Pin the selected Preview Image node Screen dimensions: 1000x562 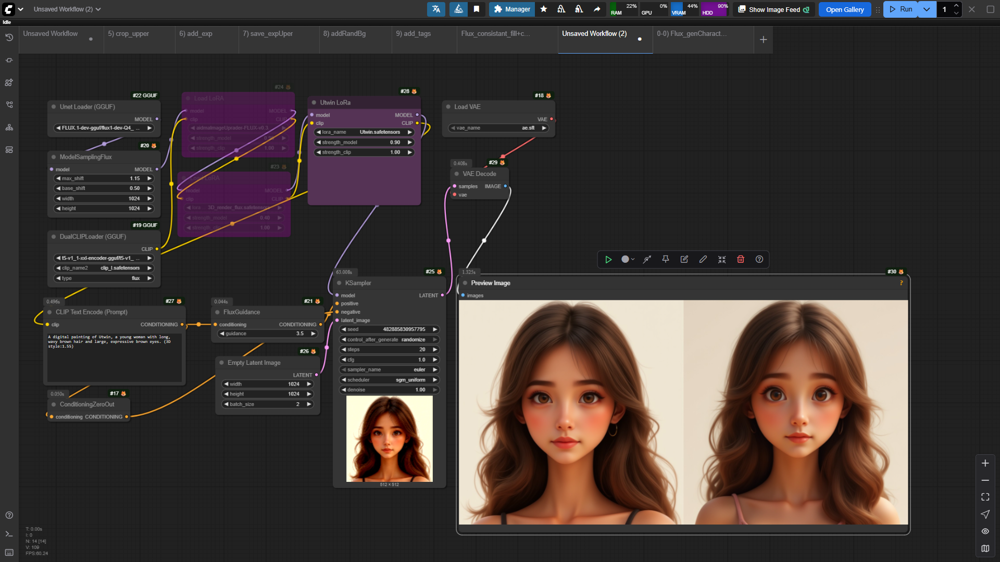(x=666, y=259)
